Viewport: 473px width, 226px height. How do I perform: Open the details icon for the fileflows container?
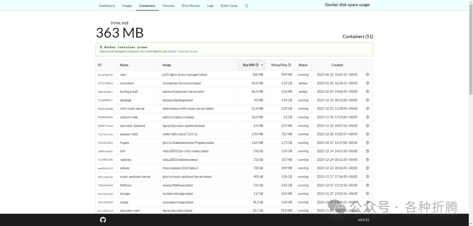tap(367, 185)
